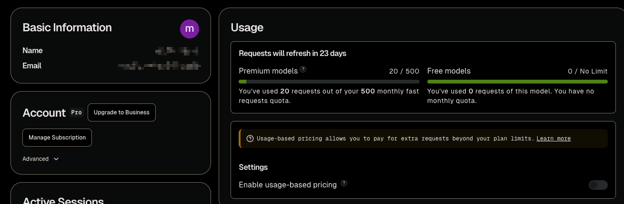
Task: Select the blurred Name value
Action: (177, 50)
